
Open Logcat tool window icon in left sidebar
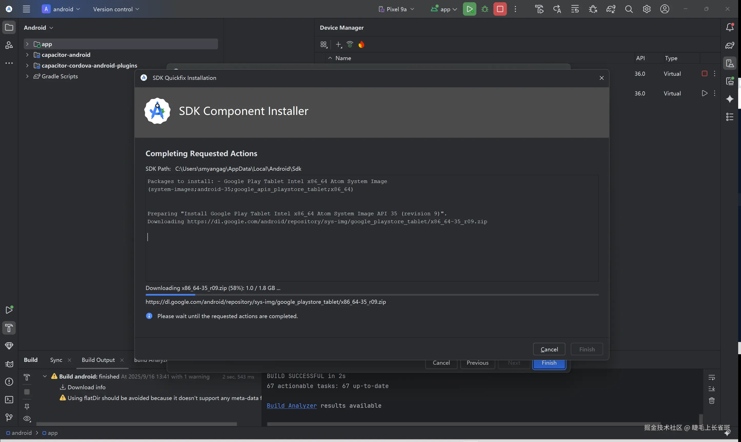click(9, 364)
